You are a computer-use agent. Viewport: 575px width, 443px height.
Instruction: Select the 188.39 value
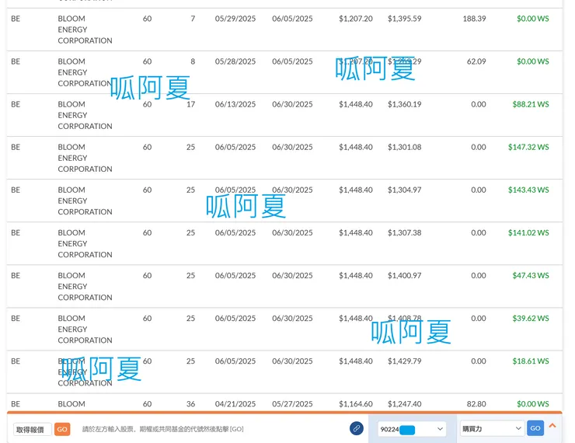[x=474, y=19]
